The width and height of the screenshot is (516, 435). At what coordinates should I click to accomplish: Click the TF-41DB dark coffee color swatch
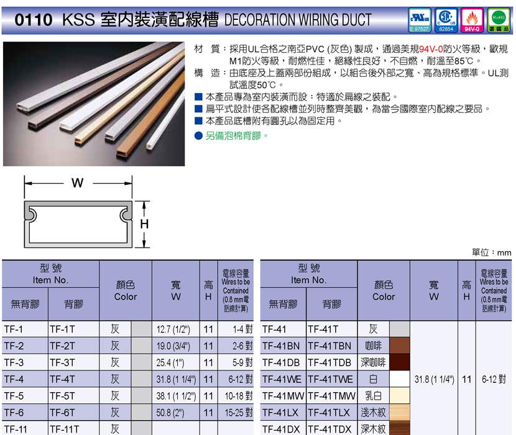pos(400,362)
